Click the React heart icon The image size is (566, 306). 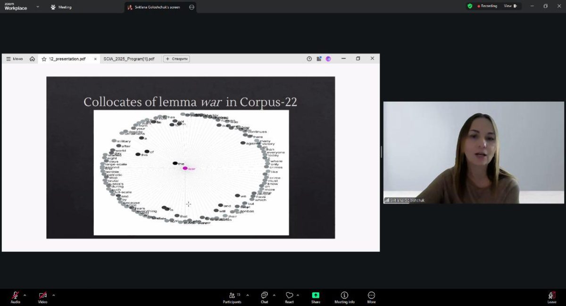click(289, 297)
